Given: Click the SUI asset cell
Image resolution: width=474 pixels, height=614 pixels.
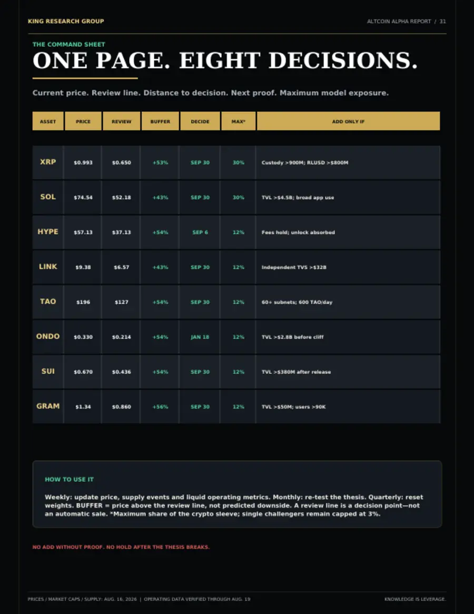Looking at the screenshot, I should coord(48,371).
